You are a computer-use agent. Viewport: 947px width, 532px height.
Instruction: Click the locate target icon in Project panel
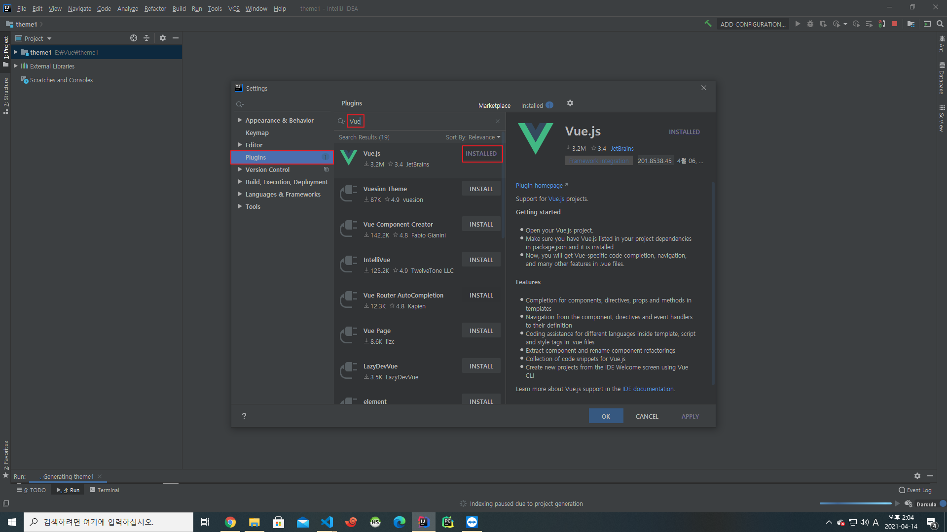[x=133, y=38]
